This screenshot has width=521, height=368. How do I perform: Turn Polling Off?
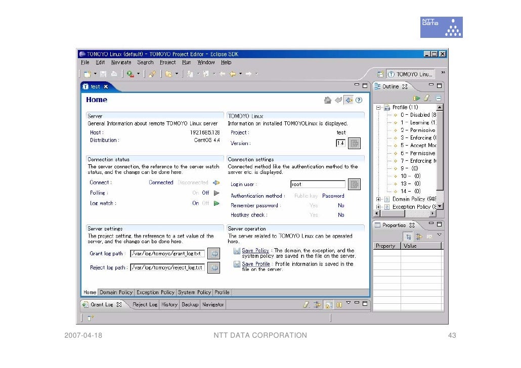(x=205, y=193)
